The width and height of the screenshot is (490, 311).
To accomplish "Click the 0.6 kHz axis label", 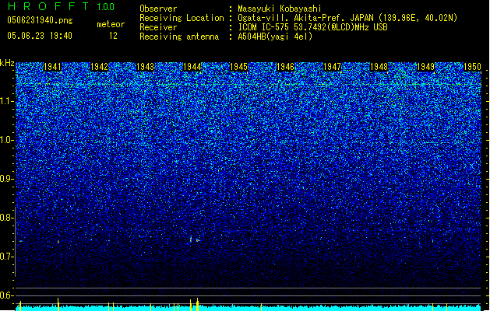I will 7,295.
